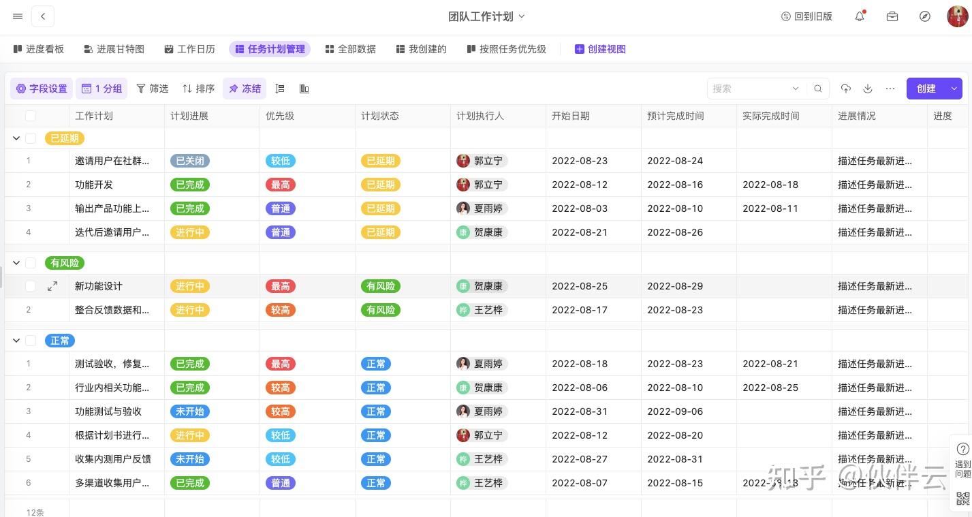This screenshot has width=972, height=517.
Task: Click the 收集内测用户反馈 task cell
Action: 116,459
